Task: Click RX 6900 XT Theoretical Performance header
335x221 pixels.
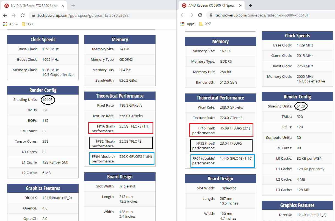Action: (x=220, y=98)
